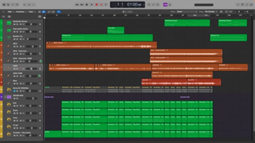Open the Functions menu in the tracks area

point(20,12)
